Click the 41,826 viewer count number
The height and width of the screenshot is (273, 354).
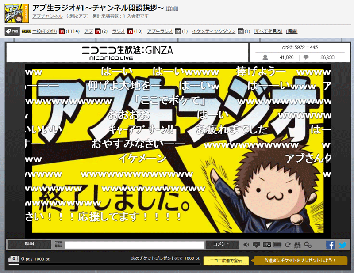287,57
